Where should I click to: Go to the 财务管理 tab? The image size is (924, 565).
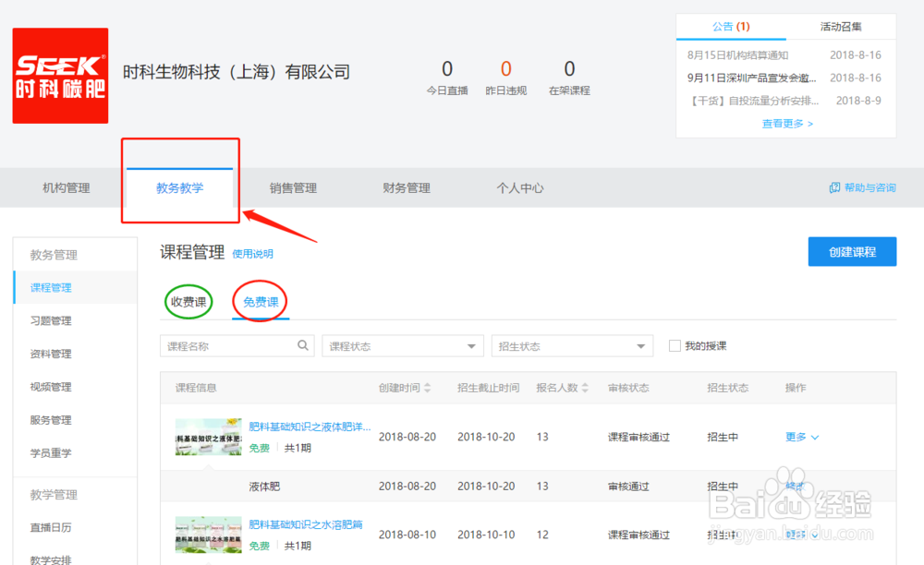pos(407,187)
